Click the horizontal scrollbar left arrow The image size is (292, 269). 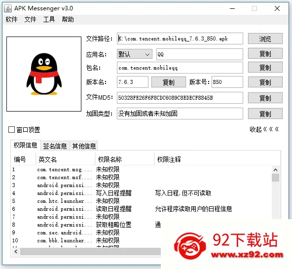[16, 252]
